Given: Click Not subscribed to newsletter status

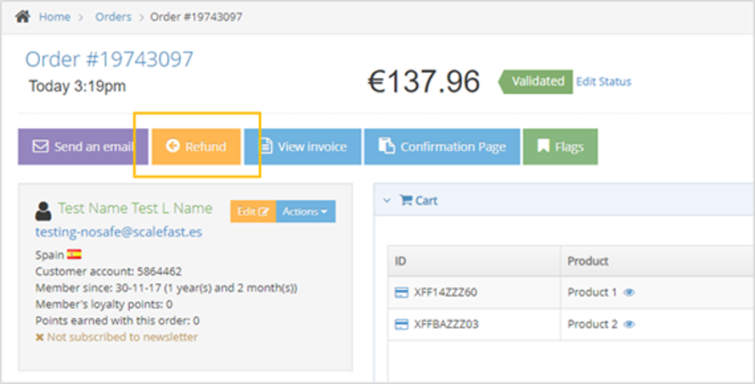Looking at the screenshot, I should [116, 337].
